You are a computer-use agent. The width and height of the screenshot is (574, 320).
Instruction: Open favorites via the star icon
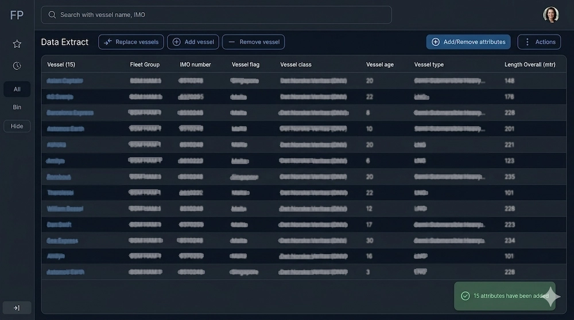pyautogui.click(x=17, y=44)
